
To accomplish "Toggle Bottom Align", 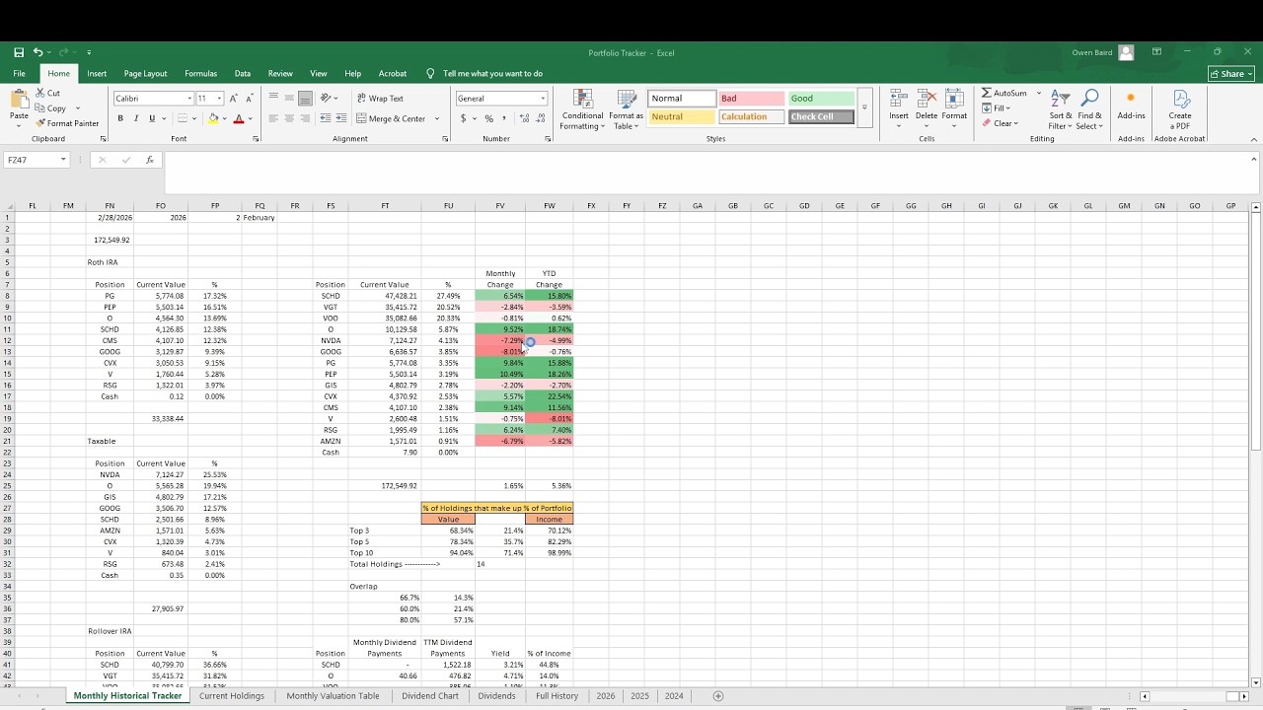I will (x=305, y=99).
